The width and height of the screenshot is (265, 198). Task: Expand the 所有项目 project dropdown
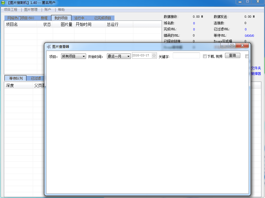tap(74, 56)
